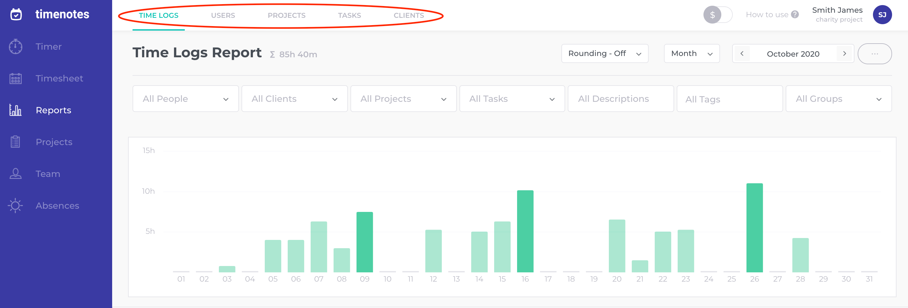Click the Projects clipboard icon
This screenshot has width=908, height=308.
tap(15, 142)
